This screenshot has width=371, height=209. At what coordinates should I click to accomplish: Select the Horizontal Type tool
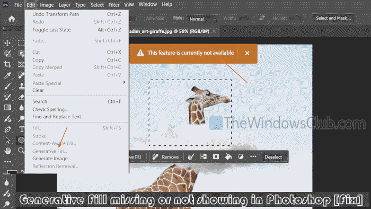pyautogui.click(x=22, y=129)
